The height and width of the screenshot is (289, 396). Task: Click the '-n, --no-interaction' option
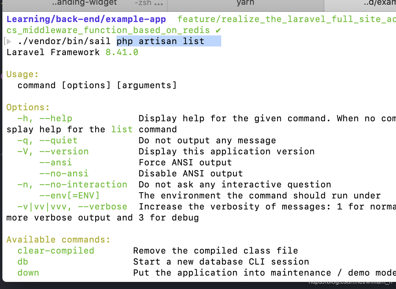[72, 185]
